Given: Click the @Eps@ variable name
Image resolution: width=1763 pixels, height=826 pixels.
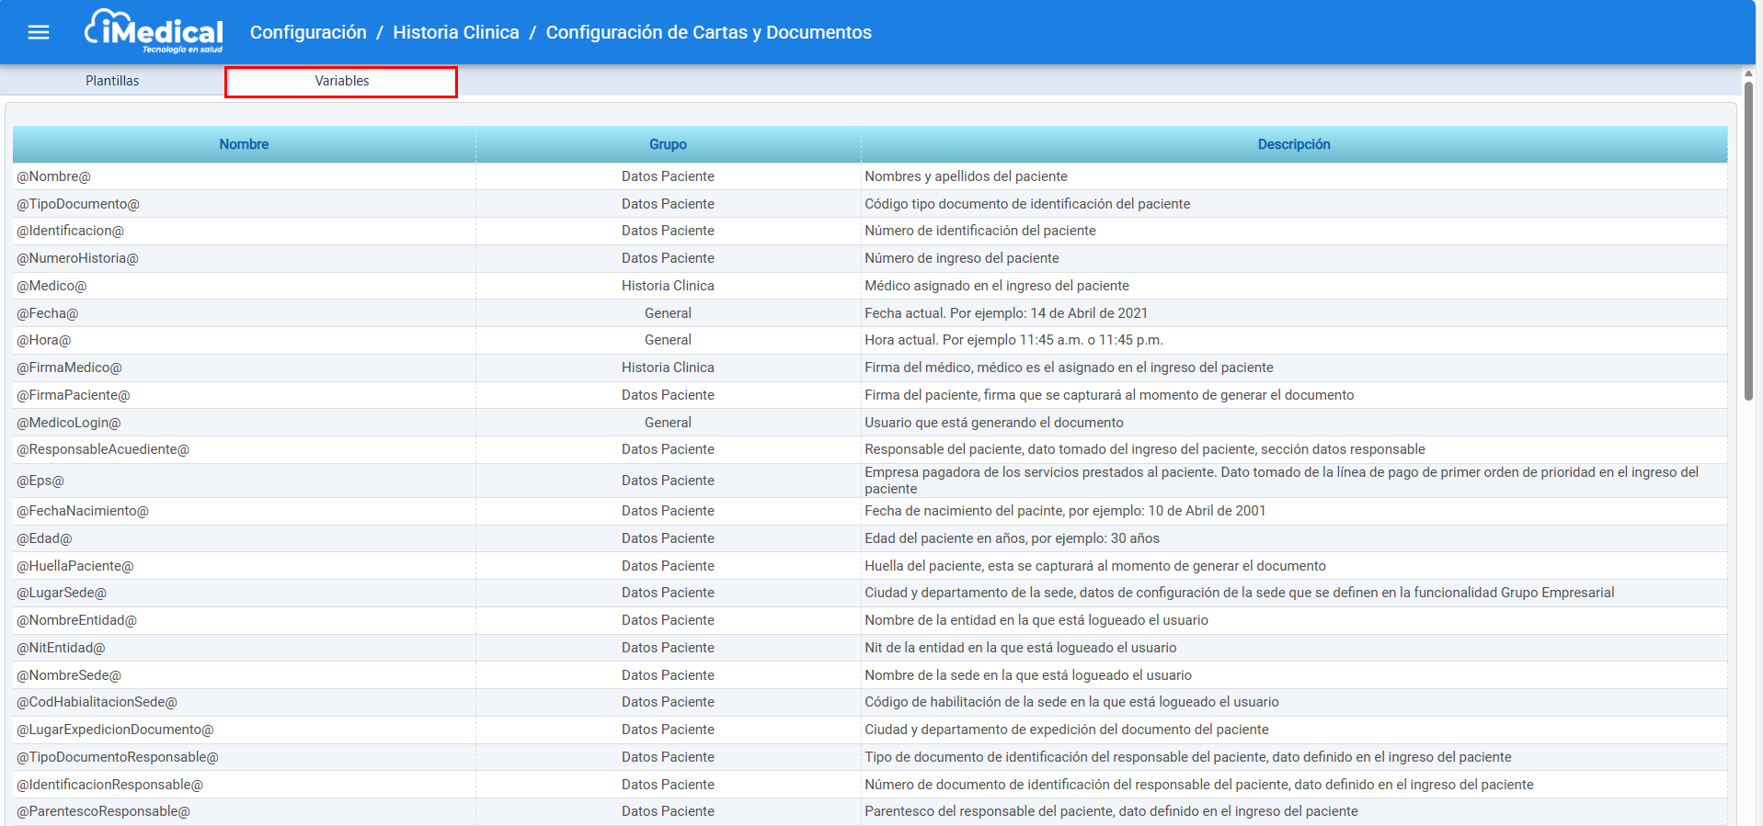Looking at the screenshot, I should click(x=40, y=481).
